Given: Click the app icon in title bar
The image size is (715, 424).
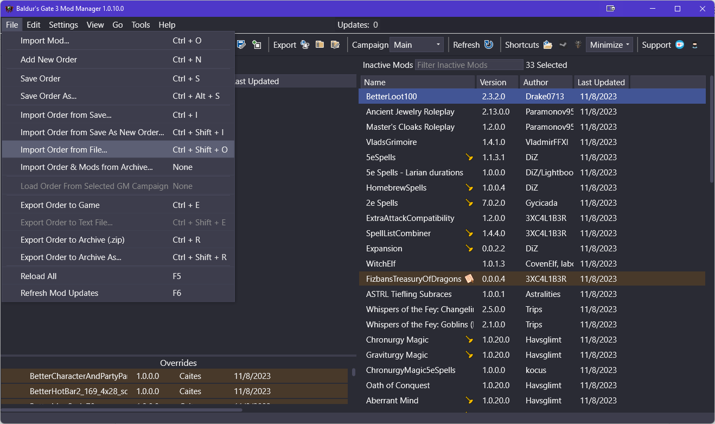Looking at the screenshot, I should click(x=9, y=9).
